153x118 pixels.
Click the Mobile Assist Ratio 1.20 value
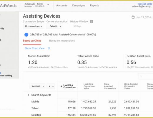pos(33,62)
